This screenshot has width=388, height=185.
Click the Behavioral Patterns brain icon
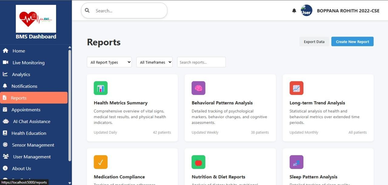click(199, 88)
